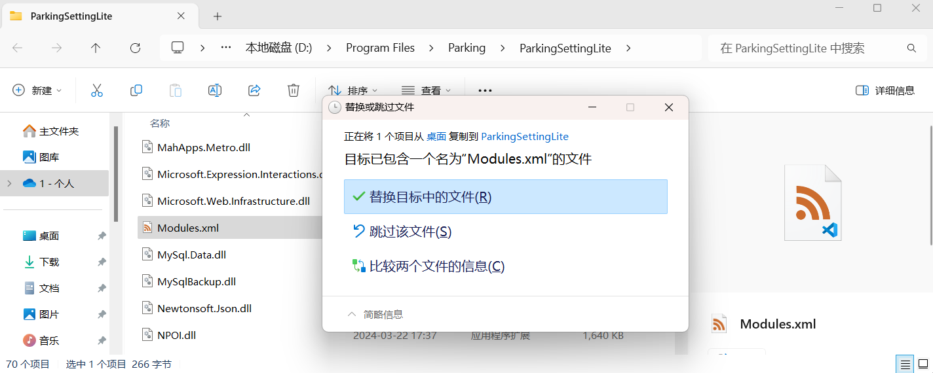Open the 新建 dropdown
This screenshot has width=933, height=373.
coord(37,90)
